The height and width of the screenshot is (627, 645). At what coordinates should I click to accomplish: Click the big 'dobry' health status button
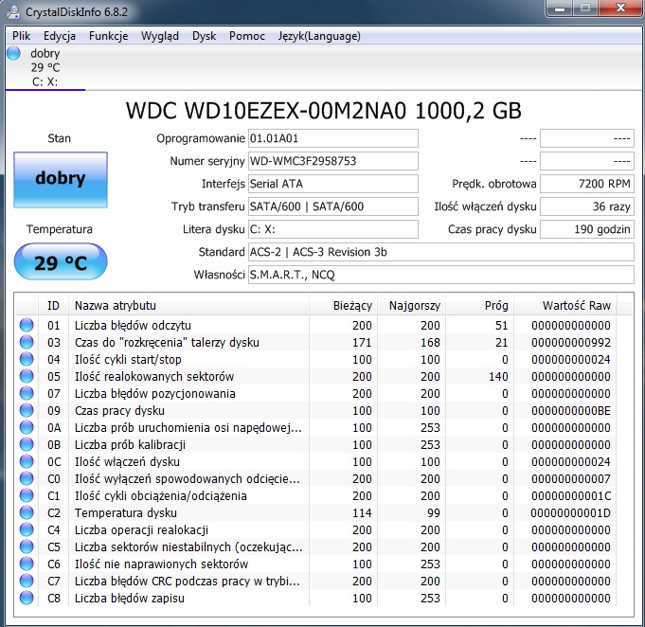coord(61,180)
